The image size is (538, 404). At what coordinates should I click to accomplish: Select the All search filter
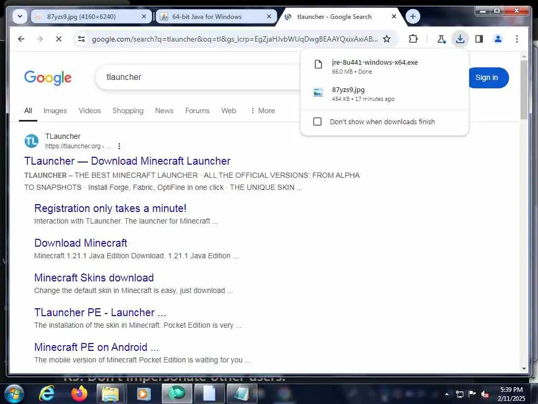pyautogui.click(x=28, y=110)
